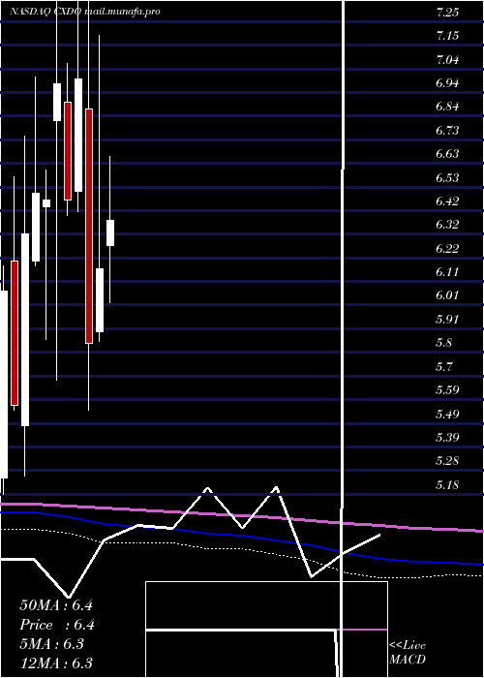Click the <<Live MACD label
484x678 pixels.
[408, 653]
